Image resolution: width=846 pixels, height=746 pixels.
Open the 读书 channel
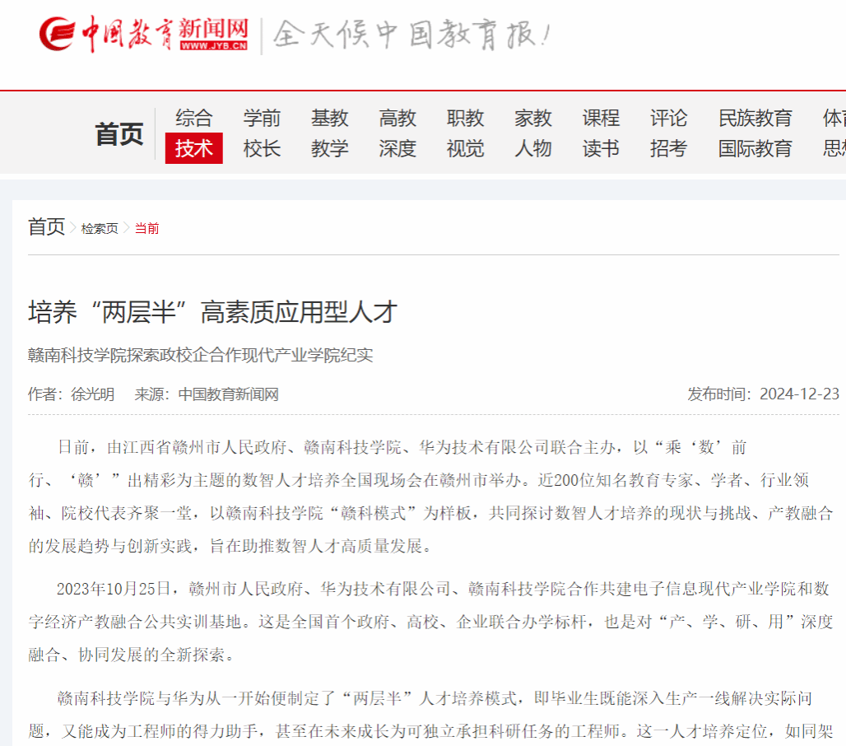(x=601, y=149)
